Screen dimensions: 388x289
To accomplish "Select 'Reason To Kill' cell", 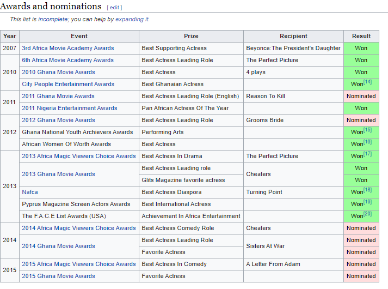I will [x=293, y=96].
